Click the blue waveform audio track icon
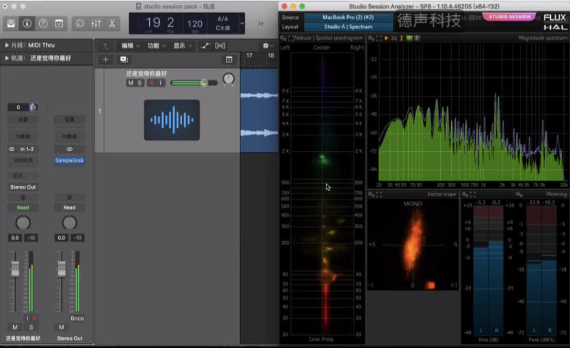Viewport: 570px width, 348px height. (x=172, y=120)
